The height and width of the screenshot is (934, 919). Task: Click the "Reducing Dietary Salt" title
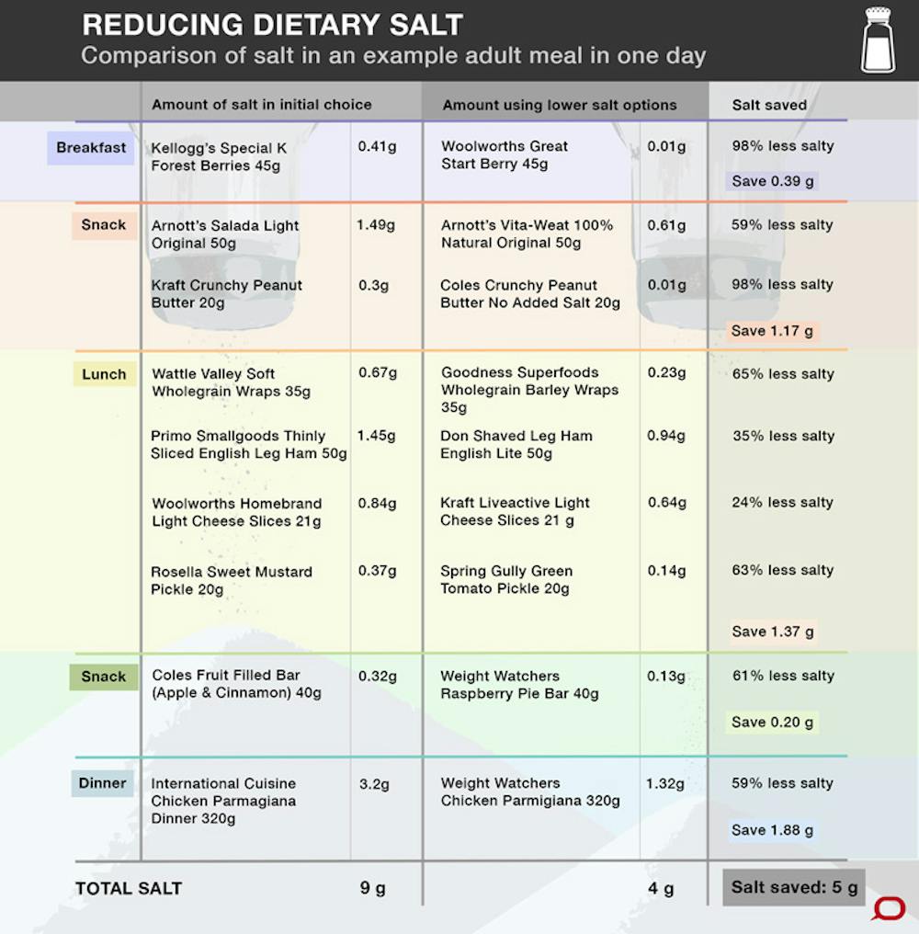point(272,25)
